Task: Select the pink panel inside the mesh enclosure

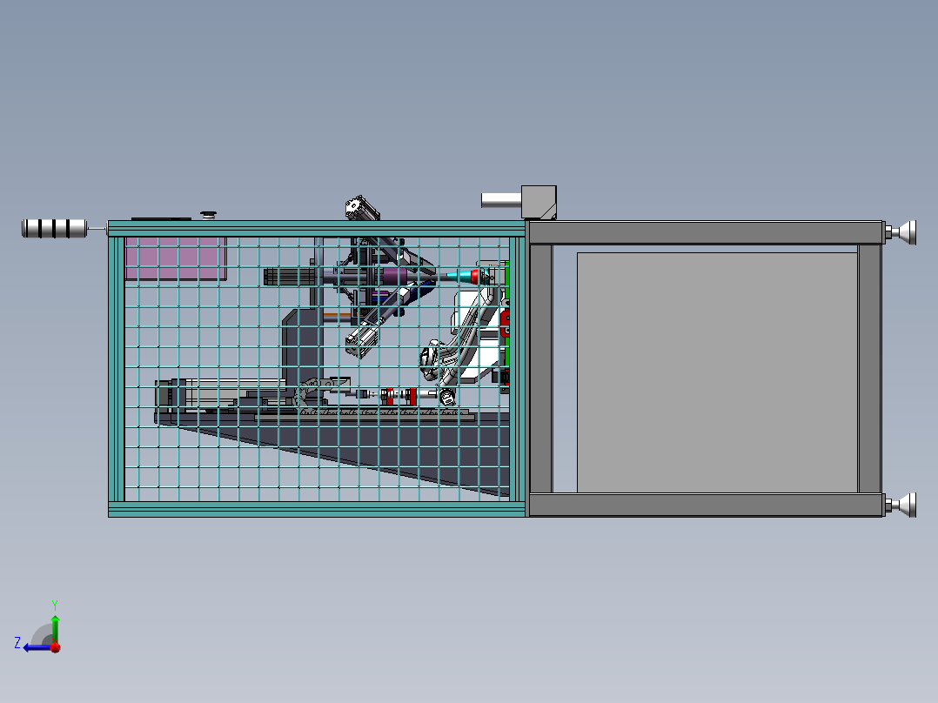Action: coord(176,258)
